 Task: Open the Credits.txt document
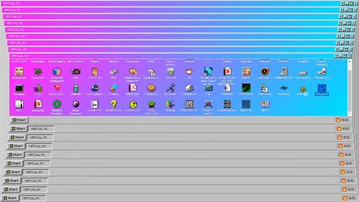[95, 104]
